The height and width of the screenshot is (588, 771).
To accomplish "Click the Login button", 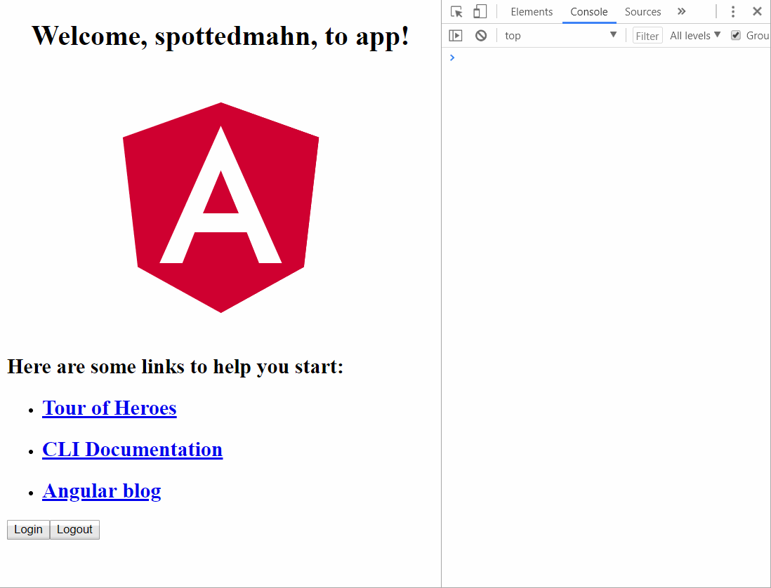I will pos(28,530).
